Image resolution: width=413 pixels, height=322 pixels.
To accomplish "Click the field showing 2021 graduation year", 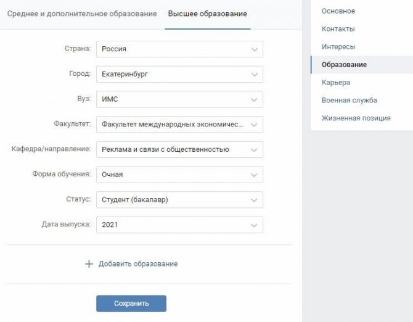I will tap(179, 225).
